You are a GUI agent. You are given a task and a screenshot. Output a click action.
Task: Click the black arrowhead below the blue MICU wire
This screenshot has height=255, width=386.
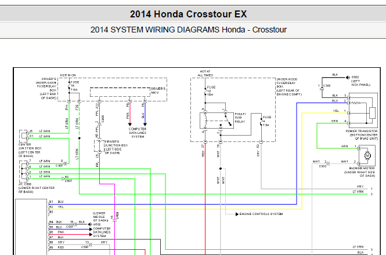[x=145, y=125]
